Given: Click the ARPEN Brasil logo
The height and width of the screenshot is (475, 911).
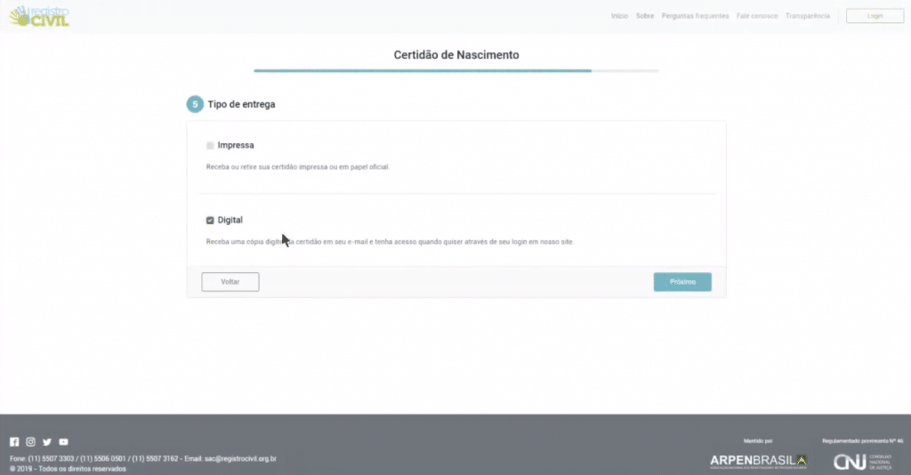Looking at the screenshot, I should point(758,462).
